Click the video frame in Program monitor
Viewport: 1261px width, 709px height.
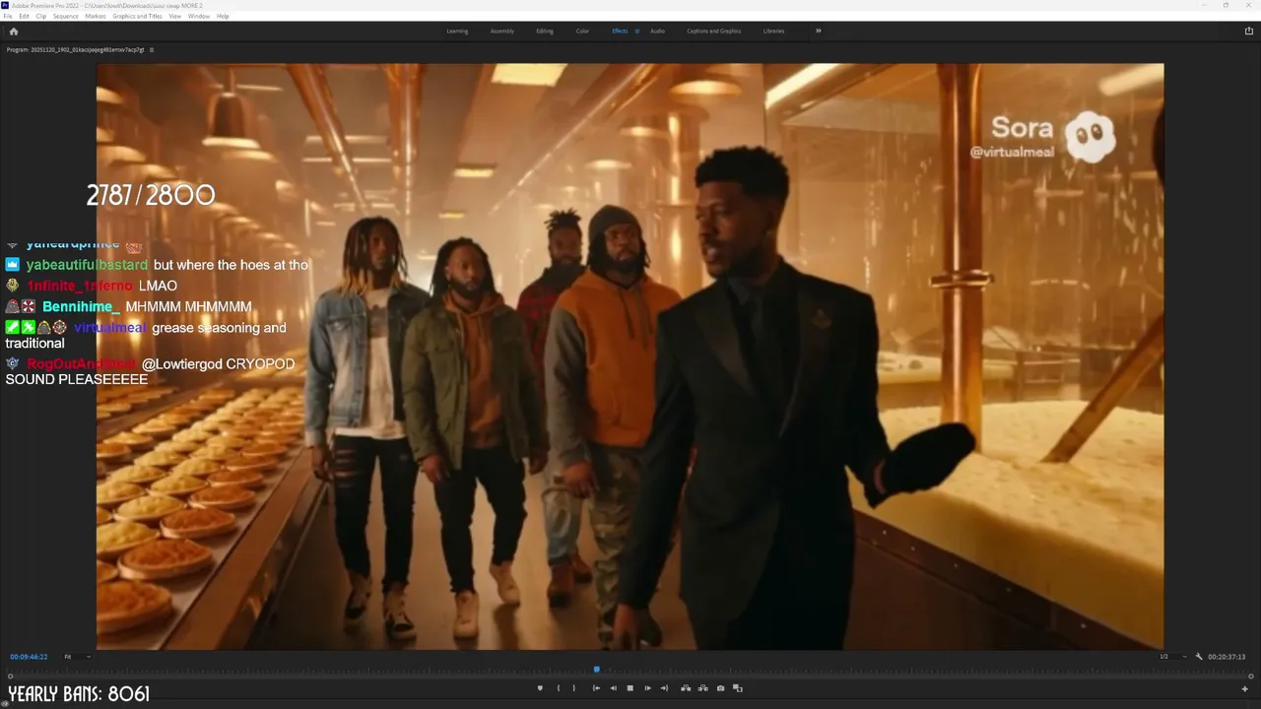point(630,356)
